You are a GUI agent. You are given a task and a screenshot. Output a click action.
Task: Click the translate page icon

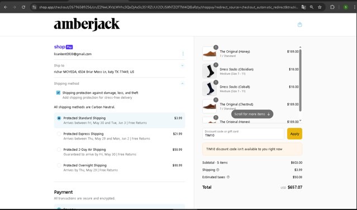[303, 7]
